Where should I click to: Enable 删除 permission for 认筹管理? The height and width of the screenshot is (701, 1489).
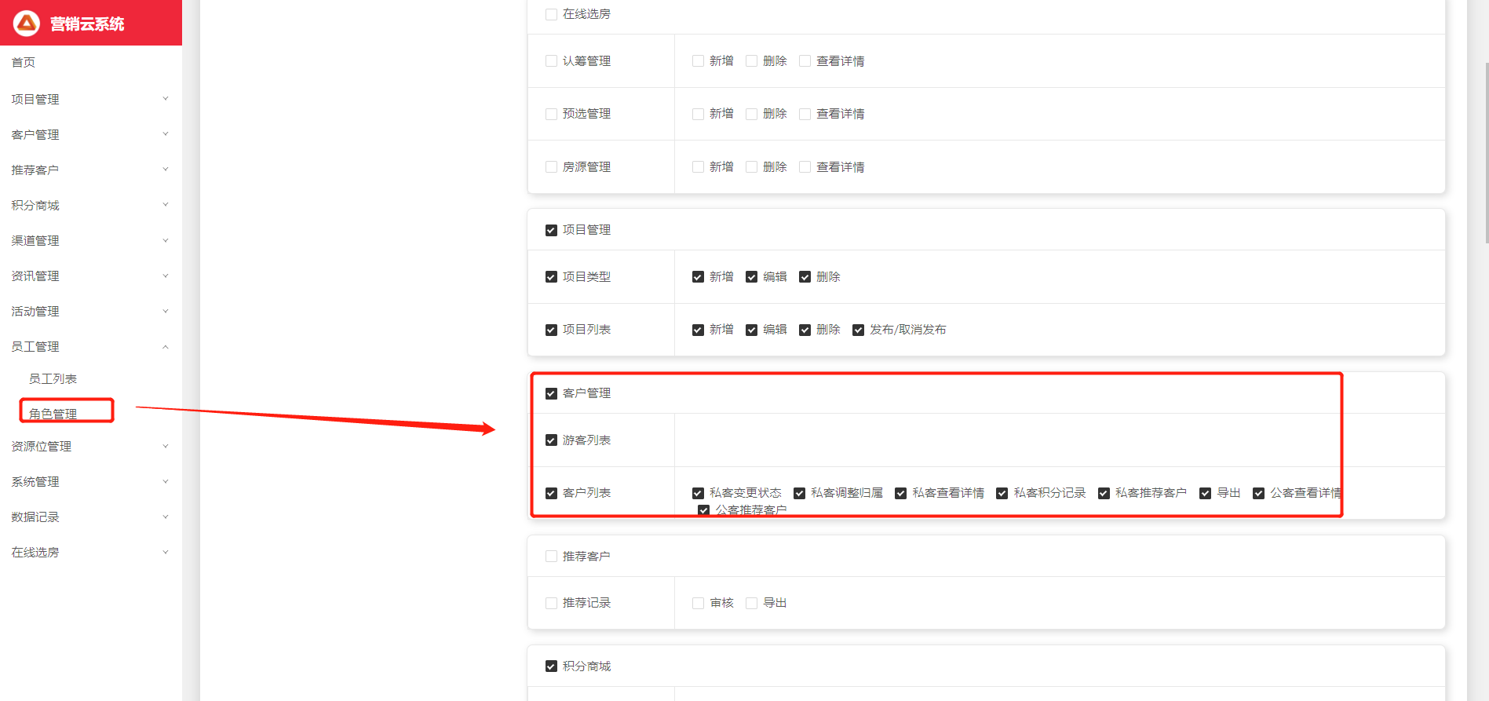tap(751, 61)
